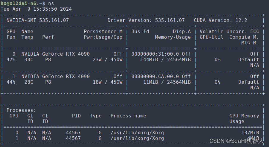Screen dimensions: 269x147
Task: Click GPU 0 power usage 23W / 450W
Action: point(108,60)
